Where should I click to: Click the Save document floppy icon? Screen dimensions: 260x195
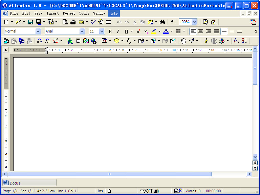[x=30, y=22]
